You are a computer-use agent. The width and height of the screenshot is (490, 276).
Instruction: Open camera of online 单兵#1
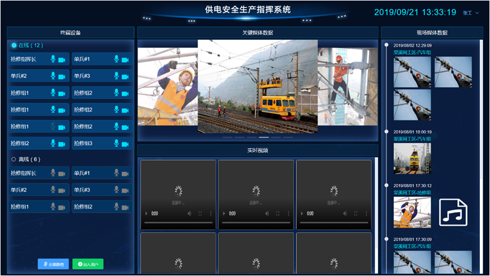tap(125, 59)
